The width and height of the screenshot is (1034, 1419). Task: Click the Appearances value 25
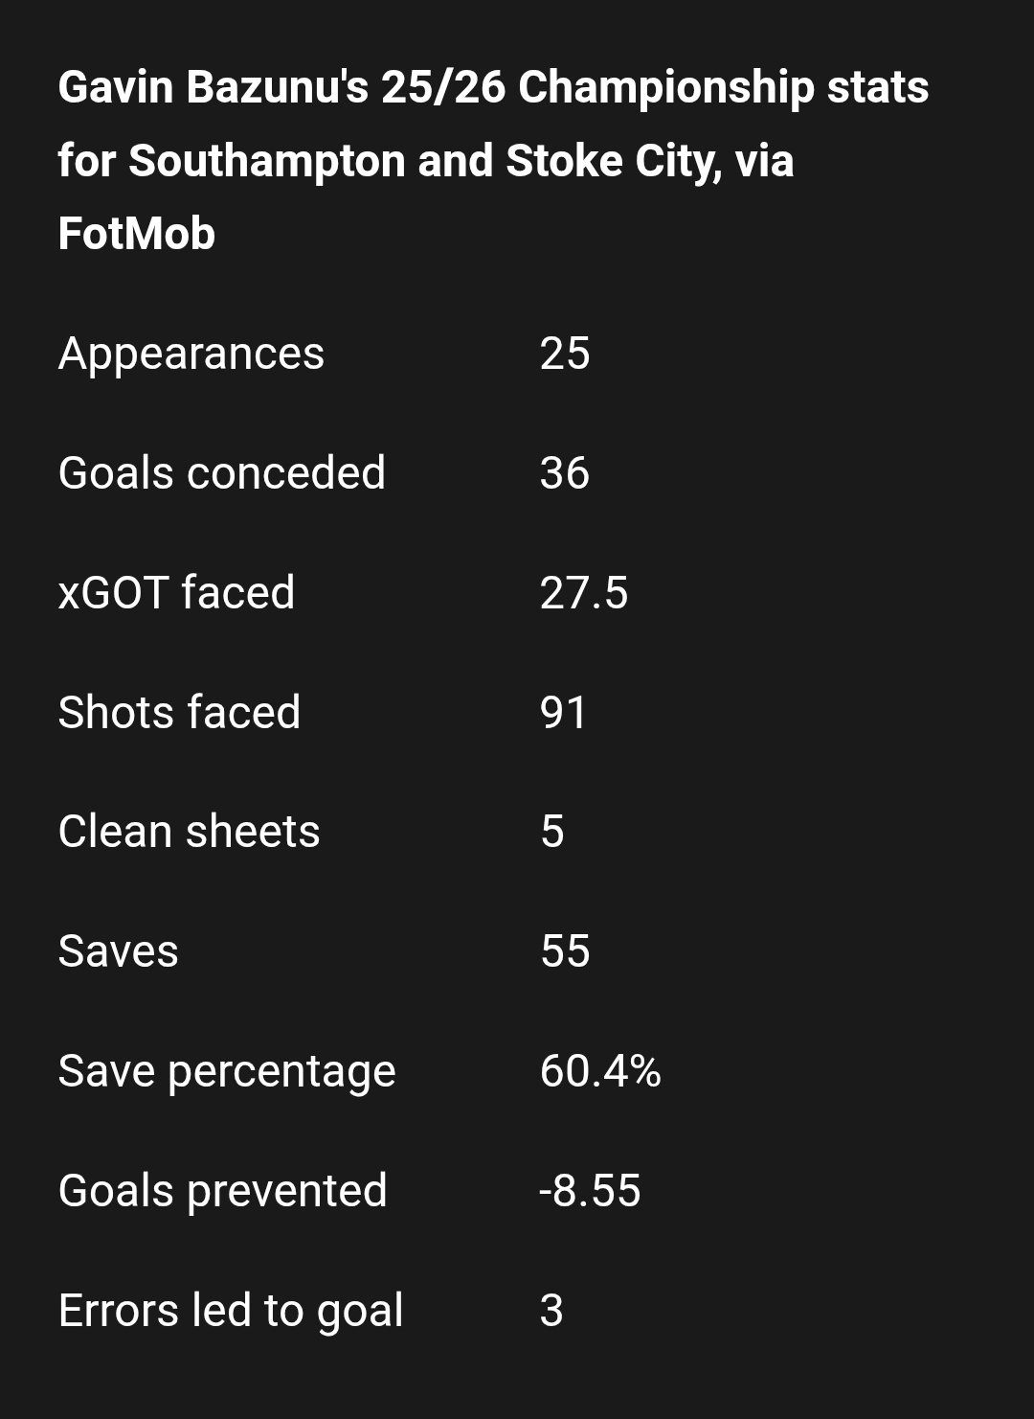pyautogui.click(x=565, y=354)
